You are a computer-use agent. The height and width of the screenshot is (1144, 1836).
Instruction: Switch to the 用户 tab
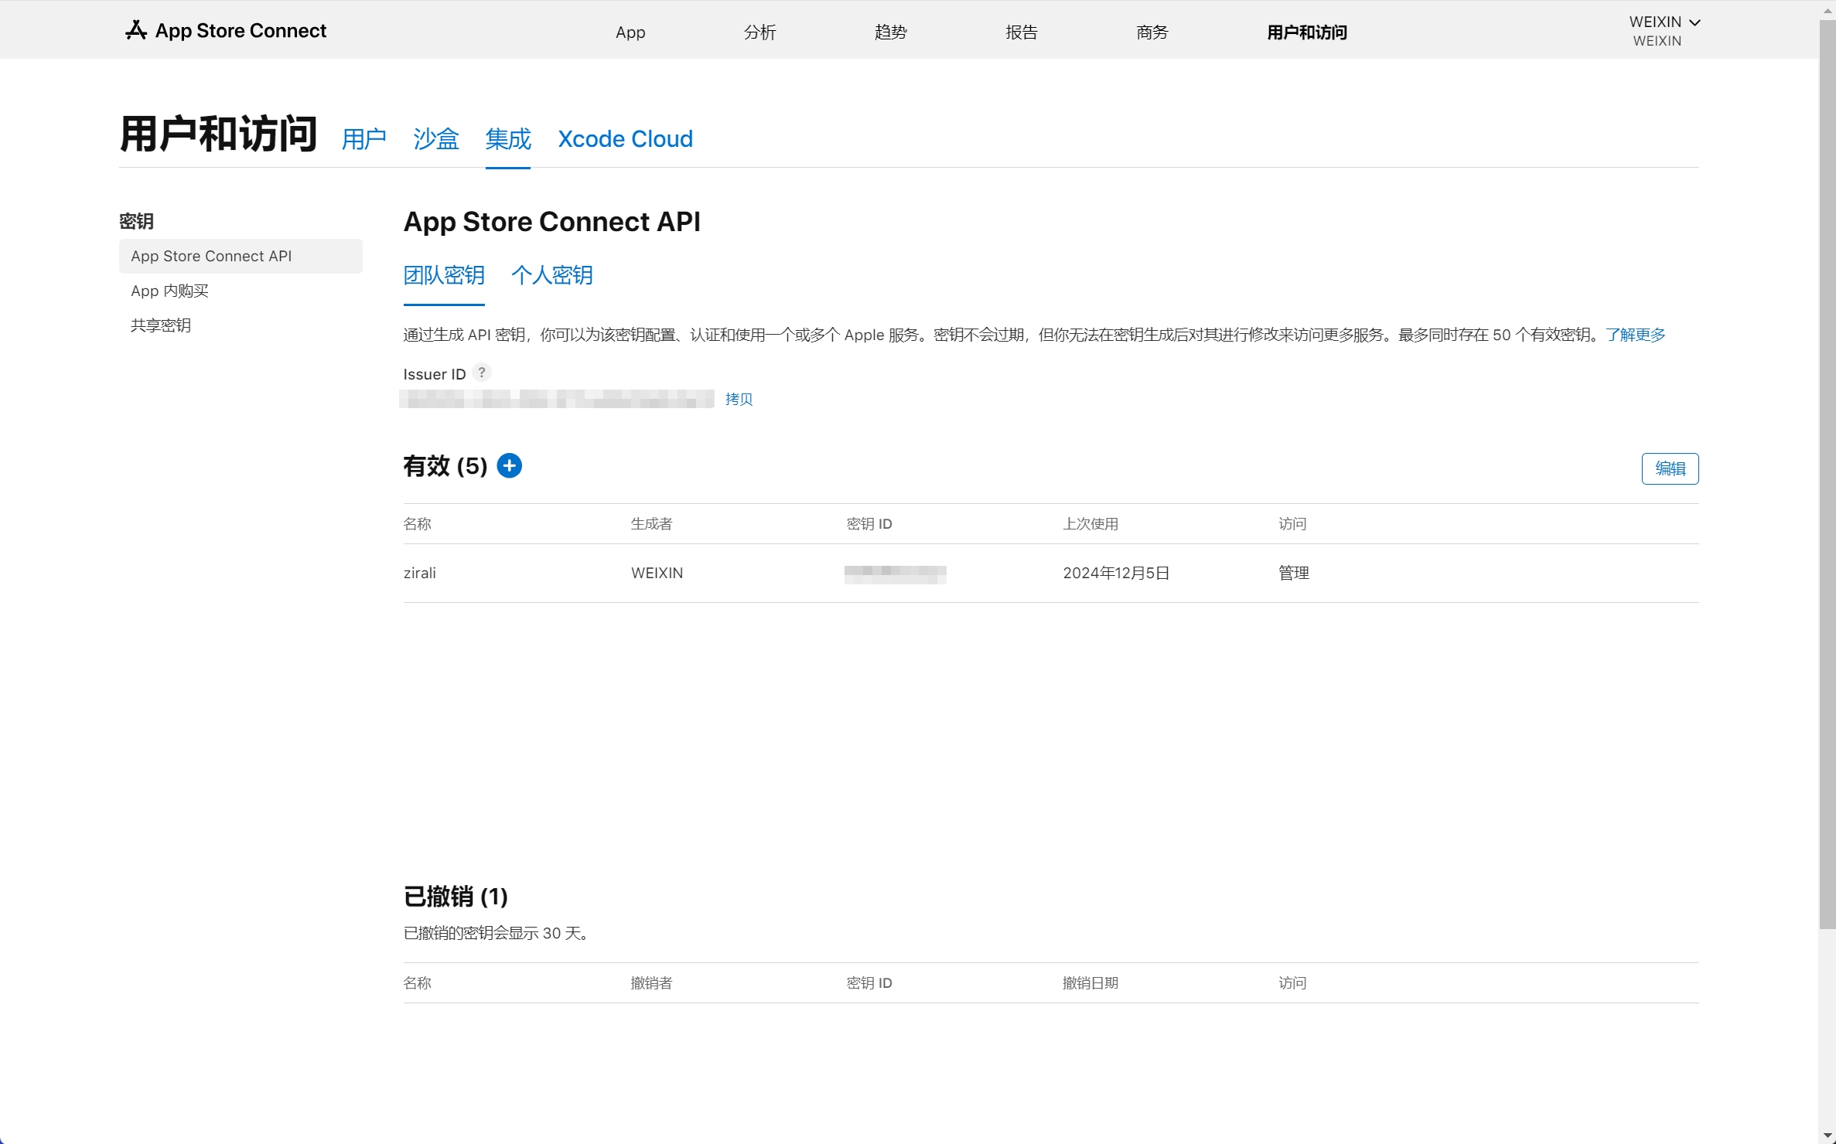pyautogui.click(x=364, y=139)
